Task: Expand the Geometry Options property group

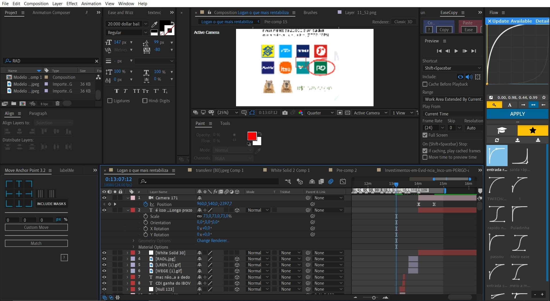Action: click(x=133, y=241)
